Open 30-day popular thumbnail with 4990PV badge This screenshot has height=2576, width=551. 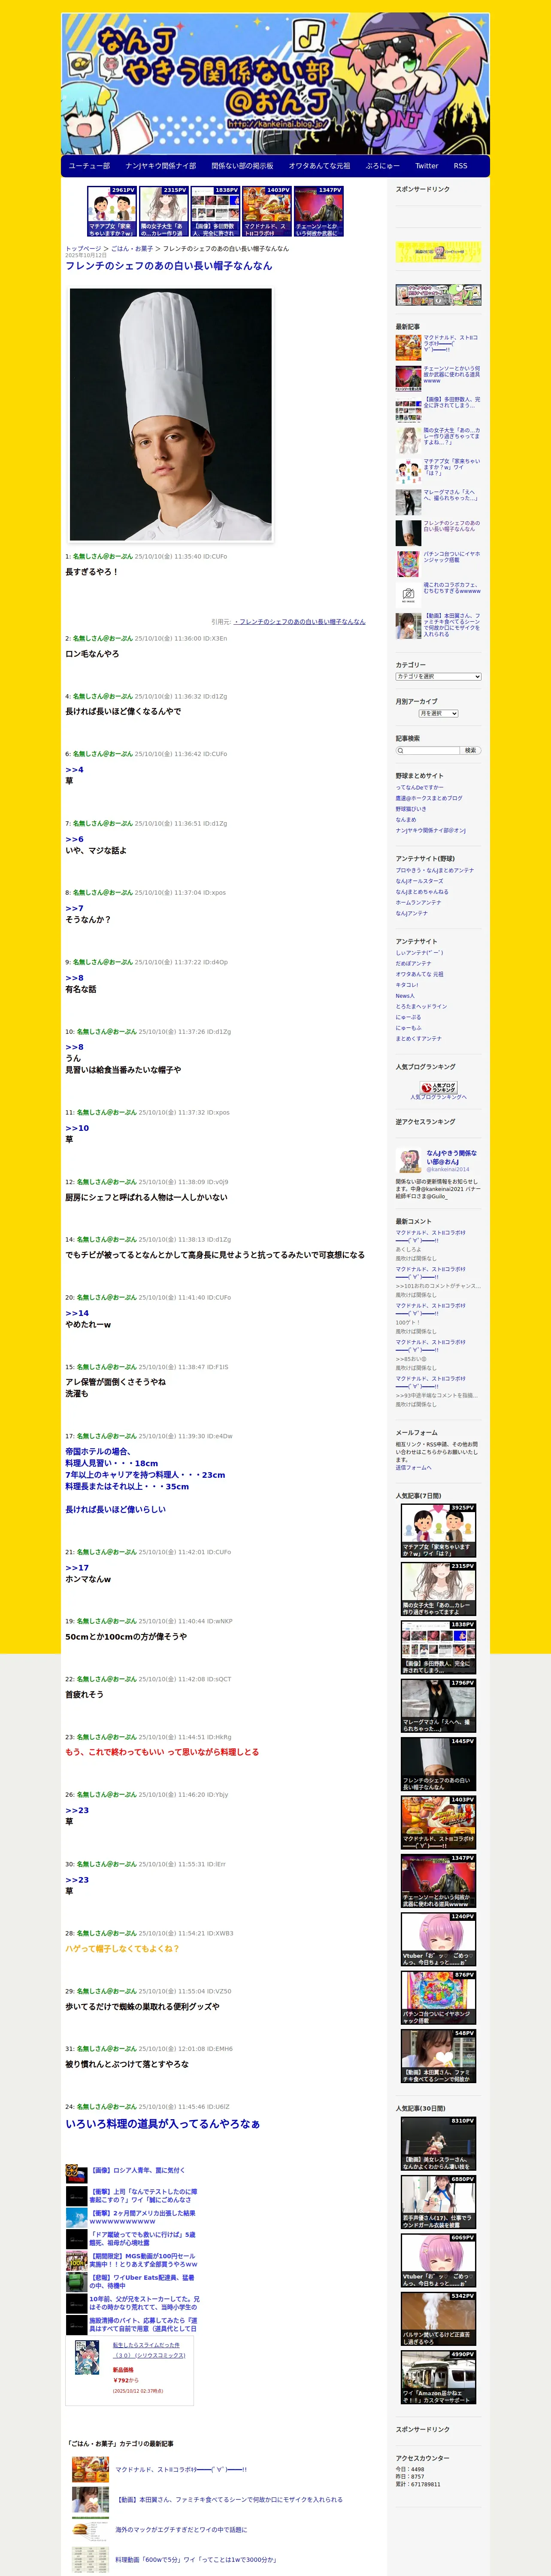pos(438,2377)
